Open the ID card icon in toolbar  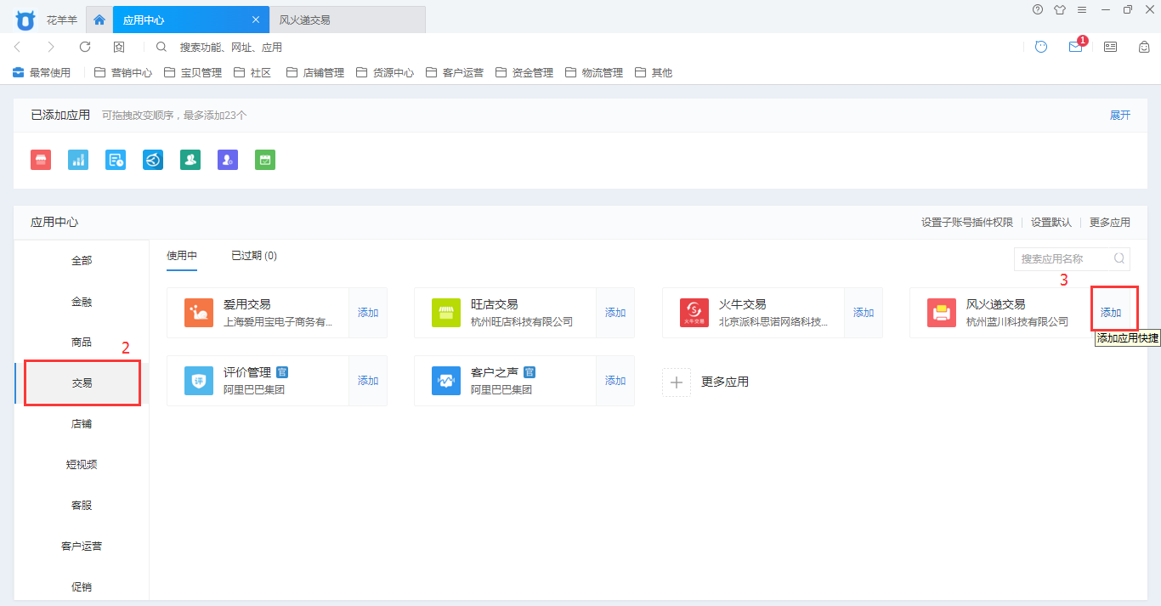point(1110,48)
